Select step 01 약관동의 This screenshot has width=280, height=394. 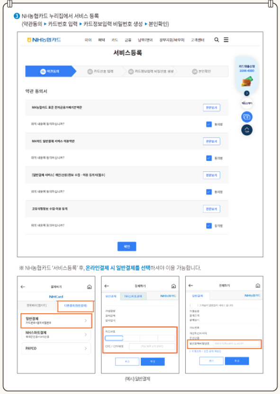tap(50, 71)
